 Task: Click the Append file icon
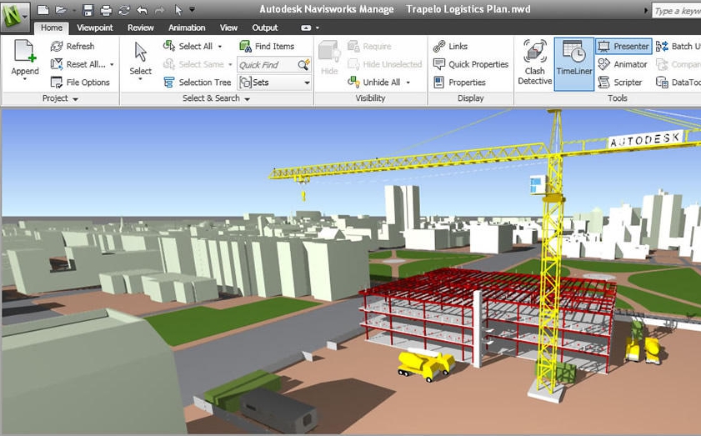(x=24, y=52)
